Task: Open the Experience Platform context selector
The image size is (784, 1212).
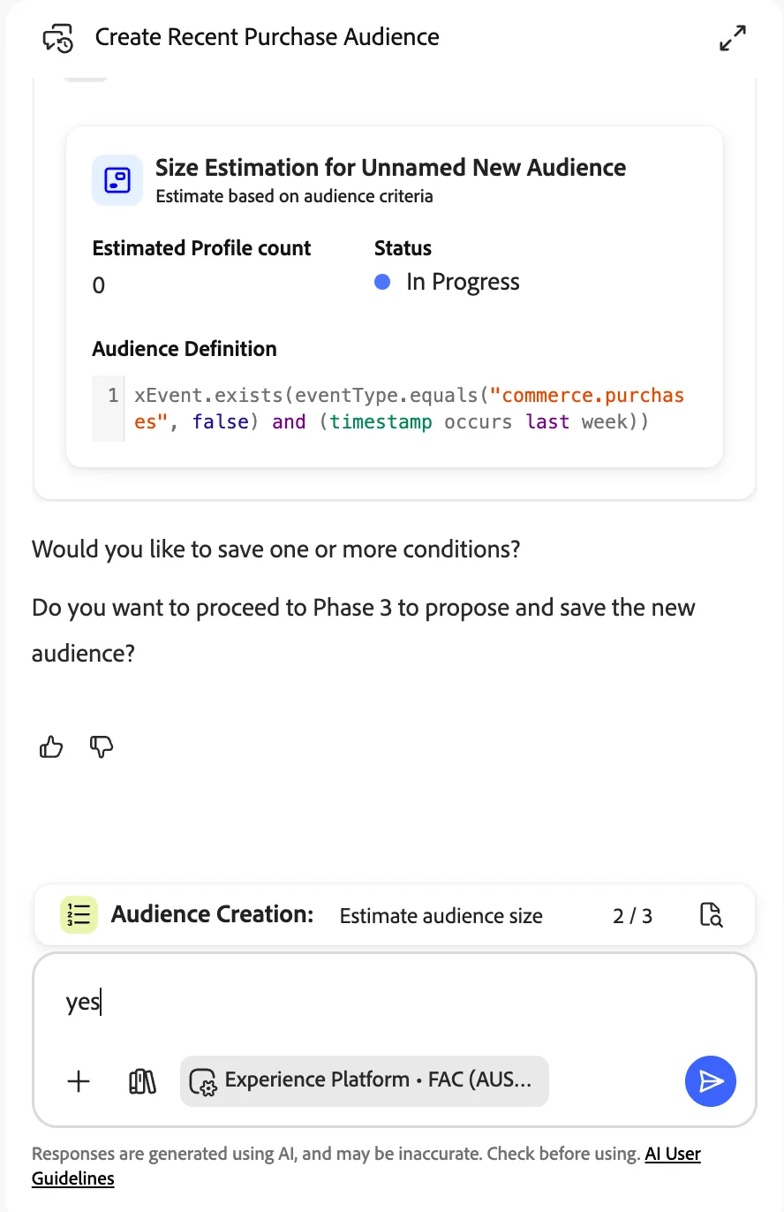Action: tap(364, 1081)
